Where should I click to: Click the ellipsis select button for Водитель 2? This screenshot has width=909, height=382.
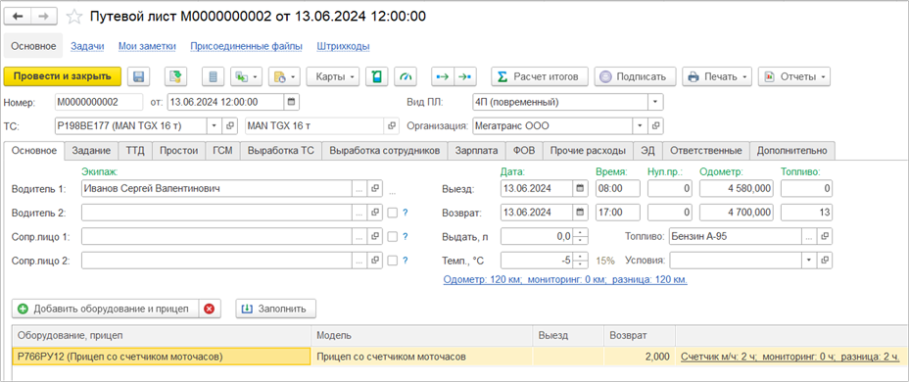click(360, 213)
